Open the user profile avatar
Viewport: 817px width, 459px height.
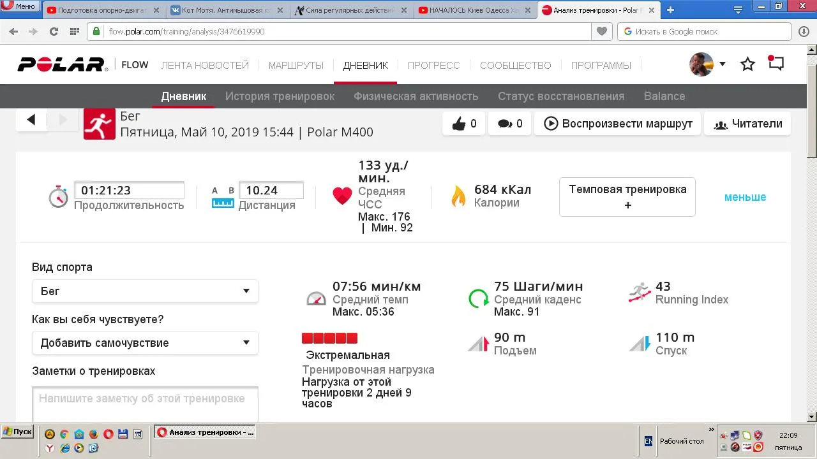tap(701, 64)
